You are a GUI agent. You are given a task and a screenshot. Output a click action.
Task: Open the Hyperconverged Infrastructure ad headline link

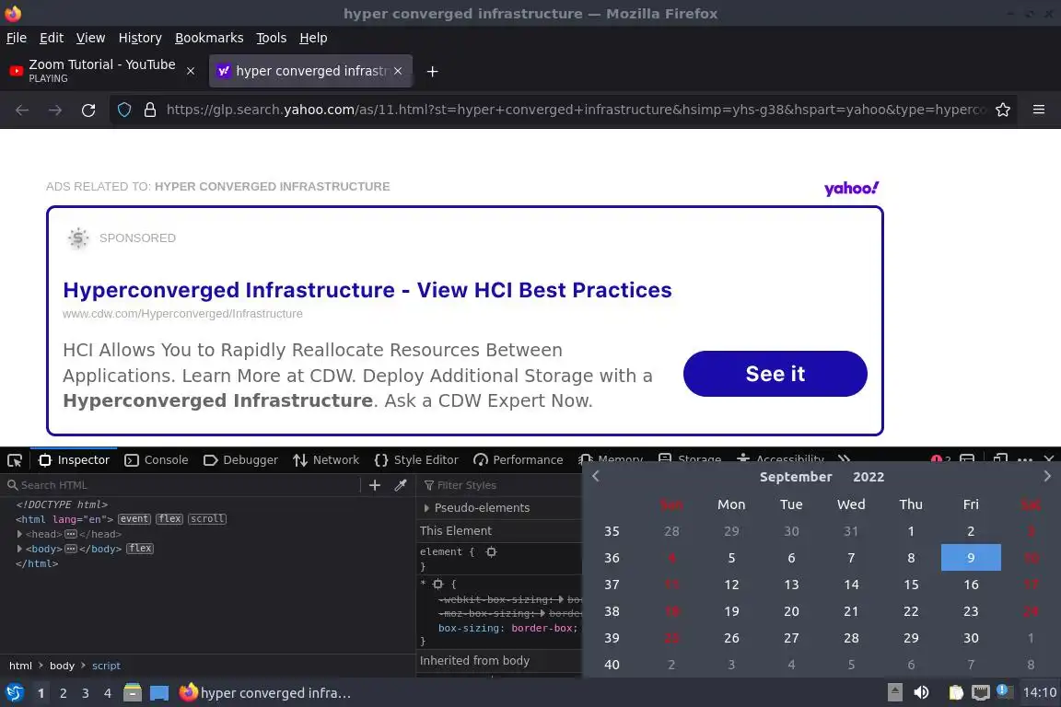tap(367, 290)
